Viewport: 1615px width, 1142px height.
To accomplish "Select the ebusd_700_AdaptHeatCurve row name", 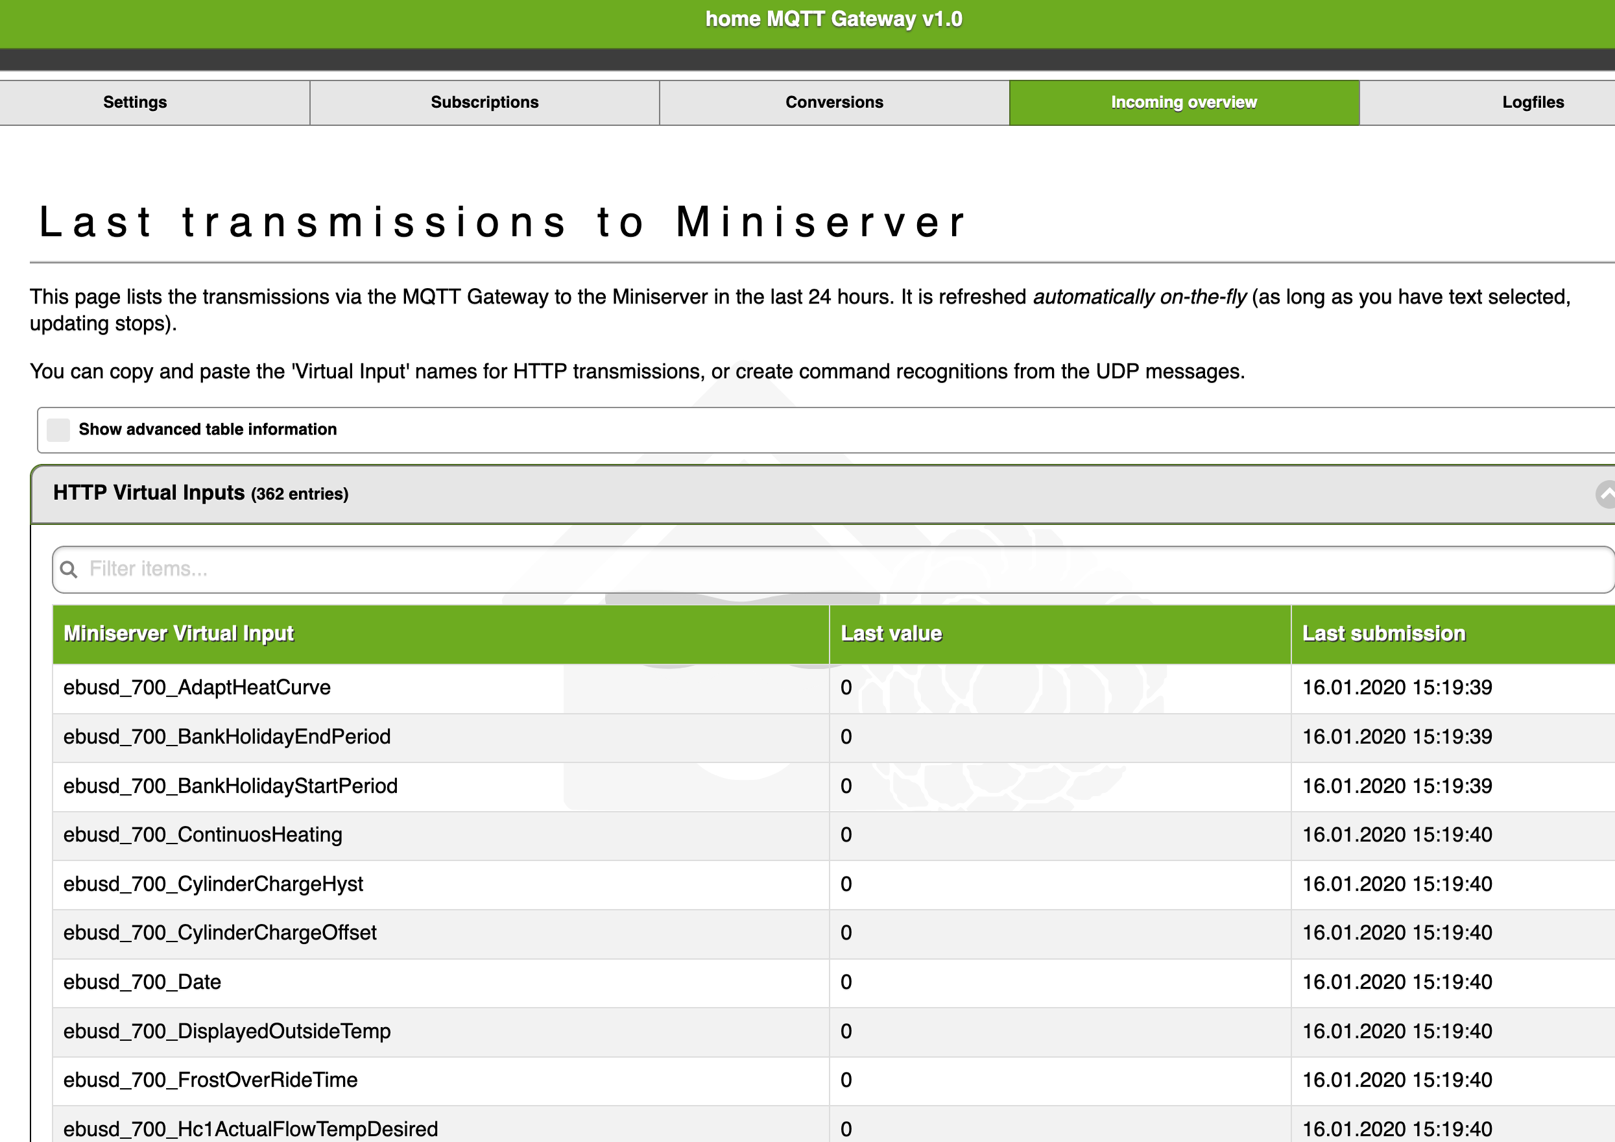I will (197, 687).
